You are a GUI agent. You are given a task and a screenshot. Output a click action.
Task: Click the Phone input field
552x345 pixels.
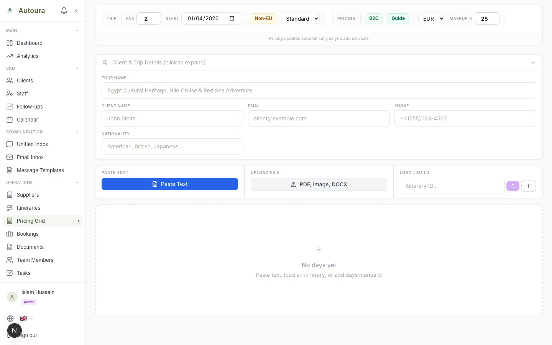pyautogui.click(x=465, y=118)
